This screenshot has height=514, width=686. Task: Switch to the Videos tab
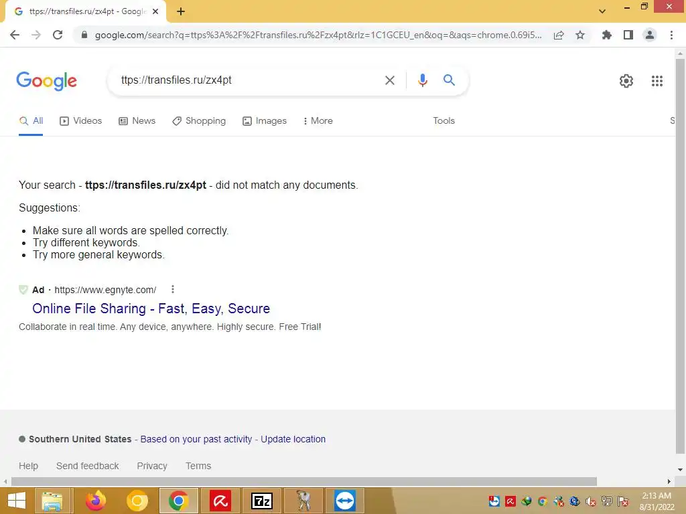pyautogui.click(x=80, y=121)
